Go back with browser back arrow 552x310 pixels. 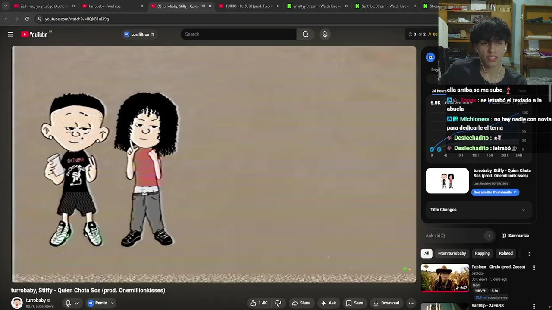6,19
